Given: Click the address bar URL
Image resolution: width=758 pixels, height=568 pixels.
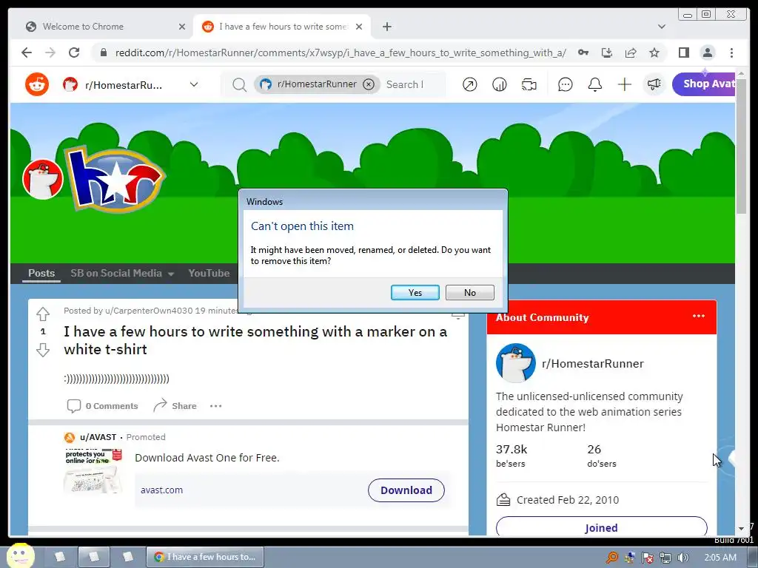Looking at the screenshot, I should (341, 53).
